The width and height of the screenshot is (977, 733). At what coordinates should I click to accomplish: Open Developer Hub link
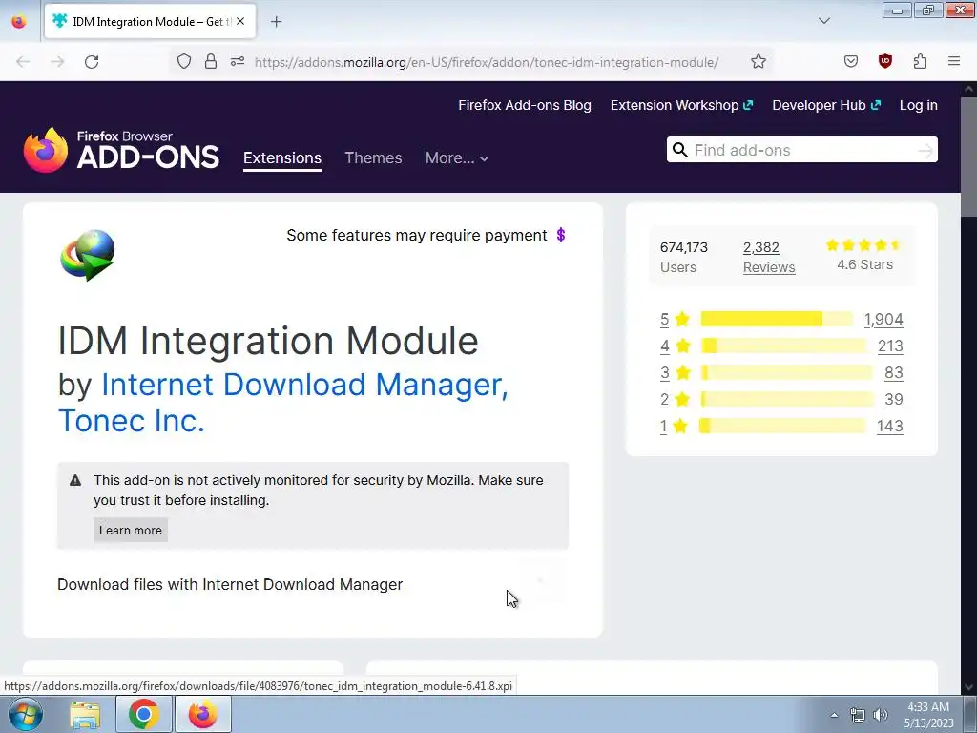pos(826,105)
